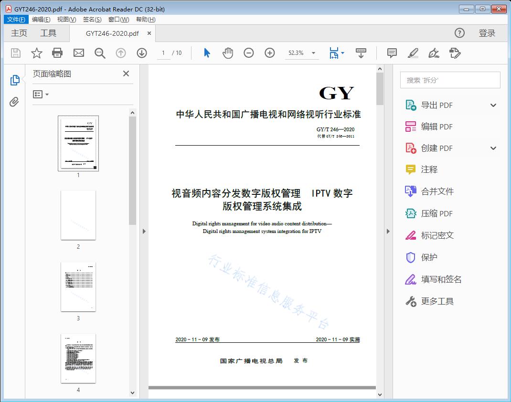Open the print dialog via printer icon

[57, 53]
